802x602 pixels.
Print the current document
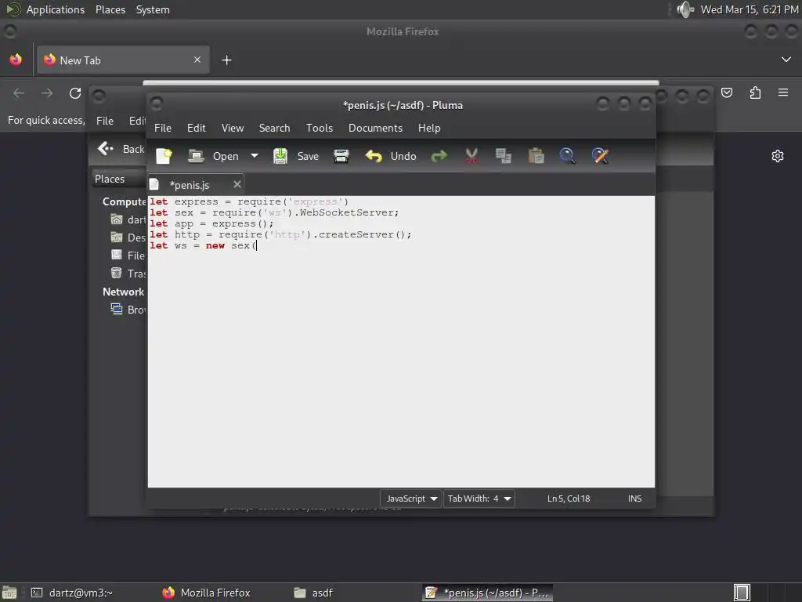(341, 156)
